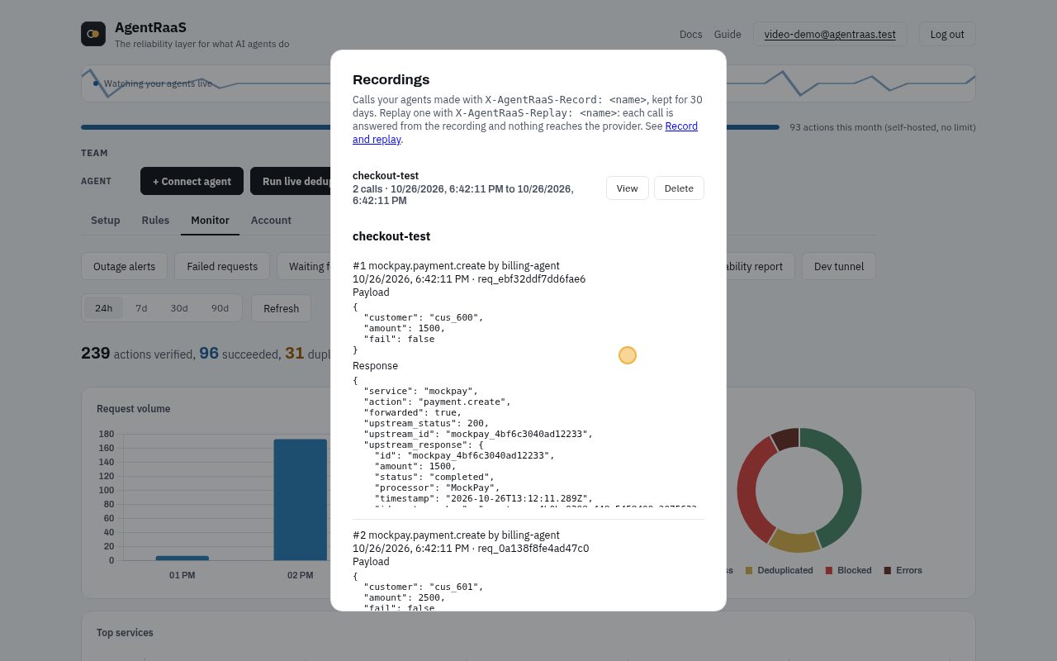The height and width of the screenshot is (661, 1057).
Task: Click the AgentRaaS logo icon
Action: coord(93,34)
